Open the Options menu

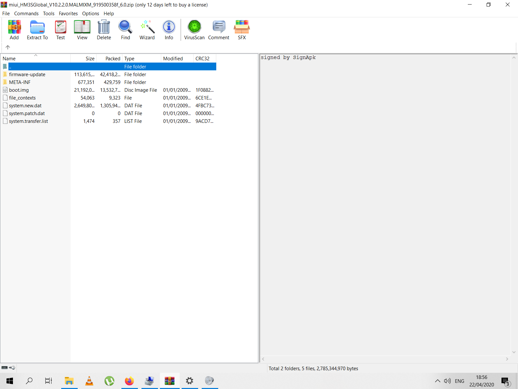(90, 14)
